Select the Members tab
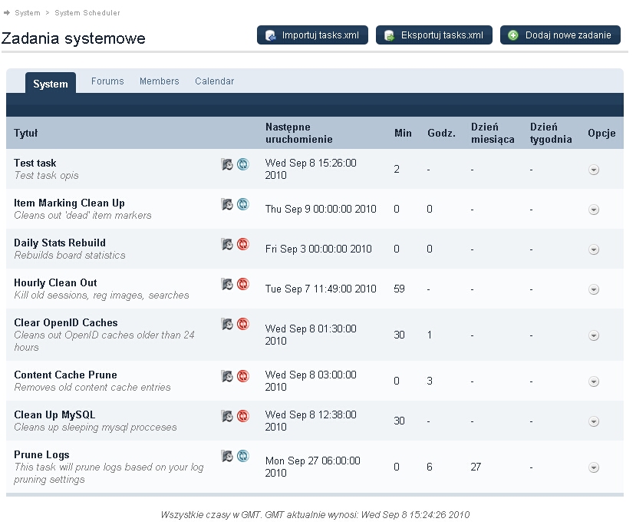636x525 pixels. 159,81
